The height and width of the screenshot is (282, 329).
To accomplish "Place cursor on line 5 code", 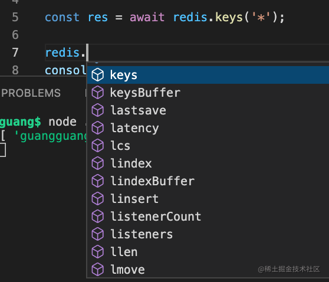I will click(x=164, y=17).
